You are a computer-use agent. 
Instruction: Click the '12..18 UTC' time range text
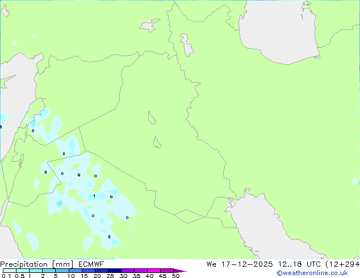tap(299, 264)
